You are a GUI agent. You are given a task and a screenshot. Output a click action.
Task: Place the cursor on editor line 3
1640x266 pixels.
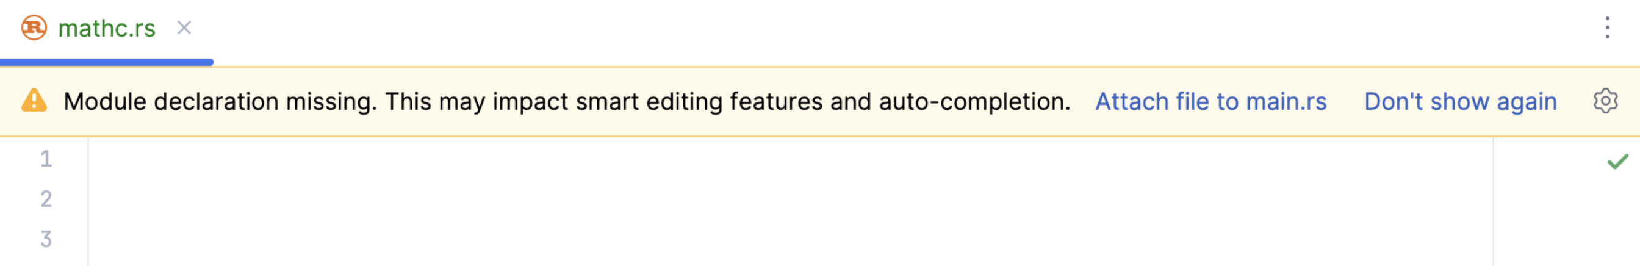[x=764, y=239]
